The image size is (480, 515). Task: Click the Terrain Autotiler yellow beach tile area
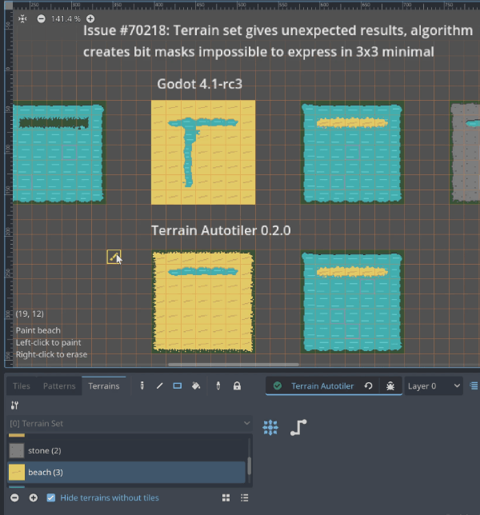[x=203, y=301]
